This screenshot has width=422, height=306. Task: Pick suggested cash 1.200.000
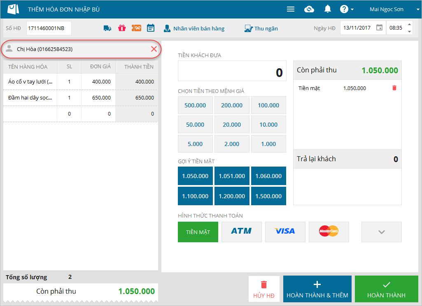point(232,196)
